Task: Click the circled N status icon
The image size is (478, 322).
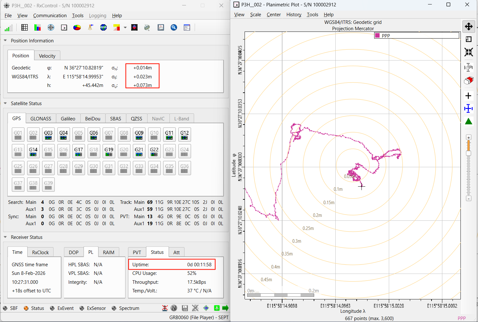Action: [174, 308]
